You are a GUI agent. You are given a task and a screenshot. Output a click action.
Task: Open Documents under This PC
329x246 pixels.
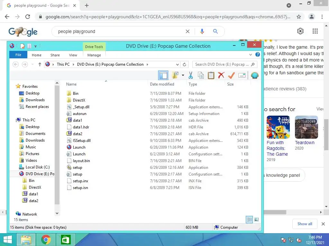[x=35, y=134]
